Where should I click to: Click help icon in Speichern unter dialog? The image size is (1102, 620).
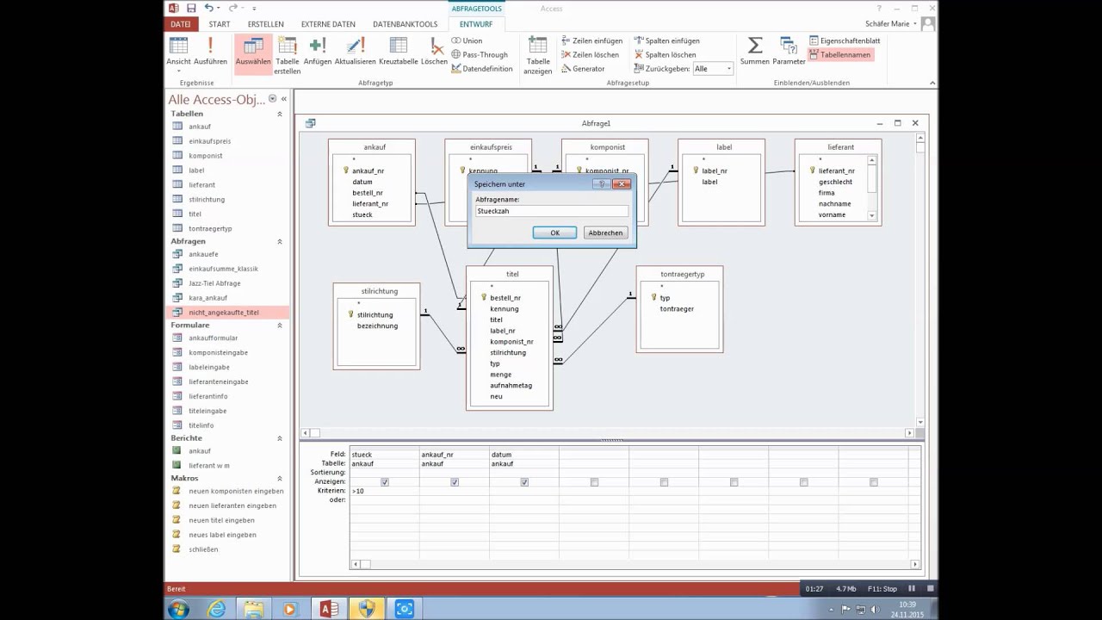[x=602, y=183]
